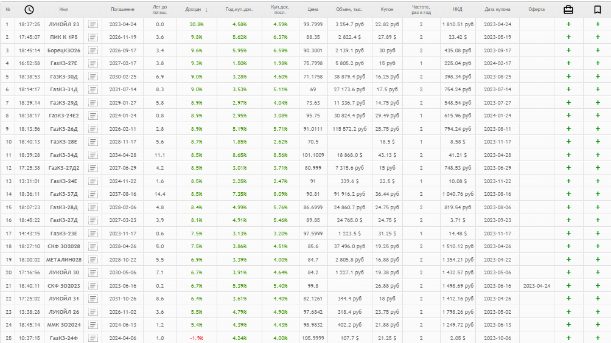The height and width of the screenshot is (343, 611).
Task: Click maturity date 2037-08-16
Action: tap(123, 194)
